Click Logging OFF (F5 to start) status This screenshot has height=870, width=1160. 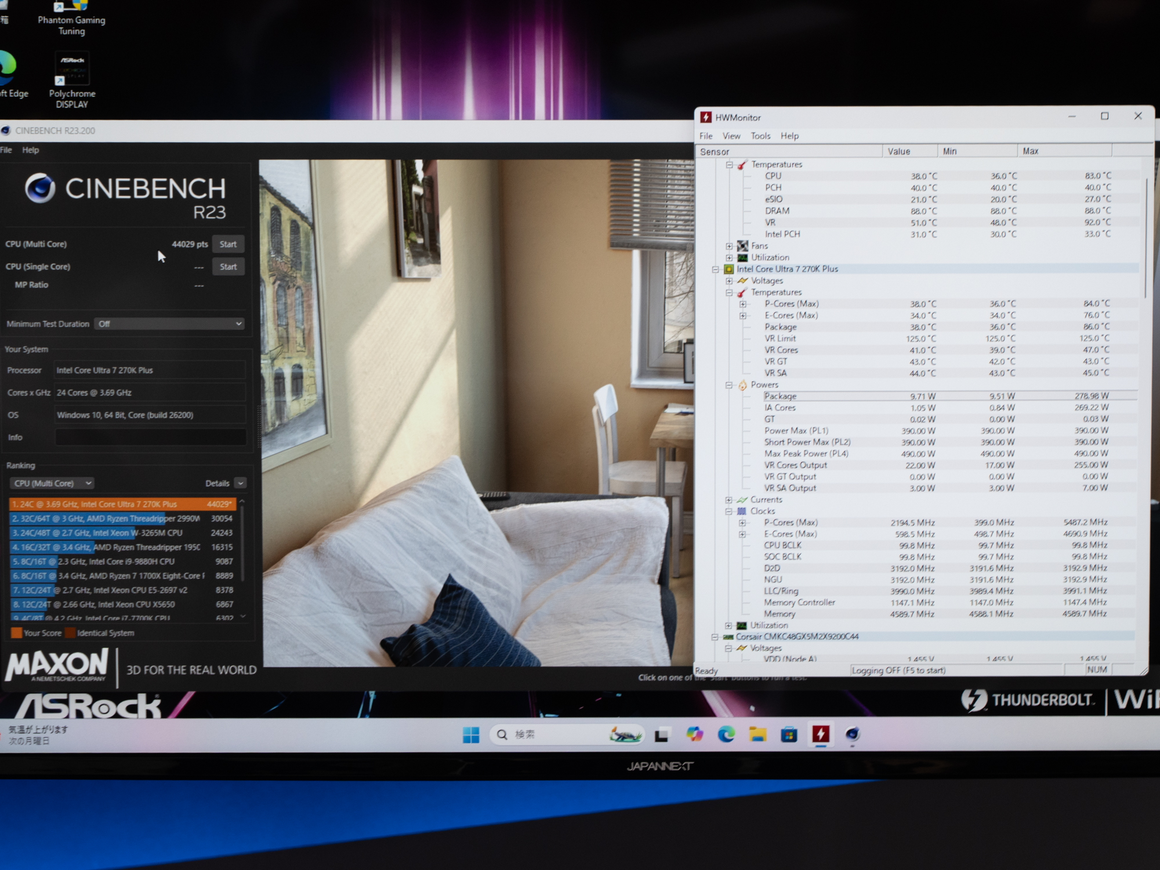(x=898, y=670)
